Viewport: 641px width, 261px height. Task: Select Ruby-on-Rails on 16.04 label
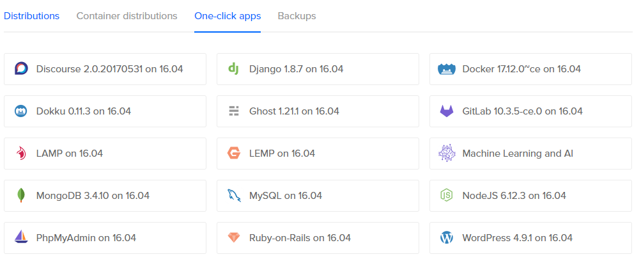pos(300,238)
